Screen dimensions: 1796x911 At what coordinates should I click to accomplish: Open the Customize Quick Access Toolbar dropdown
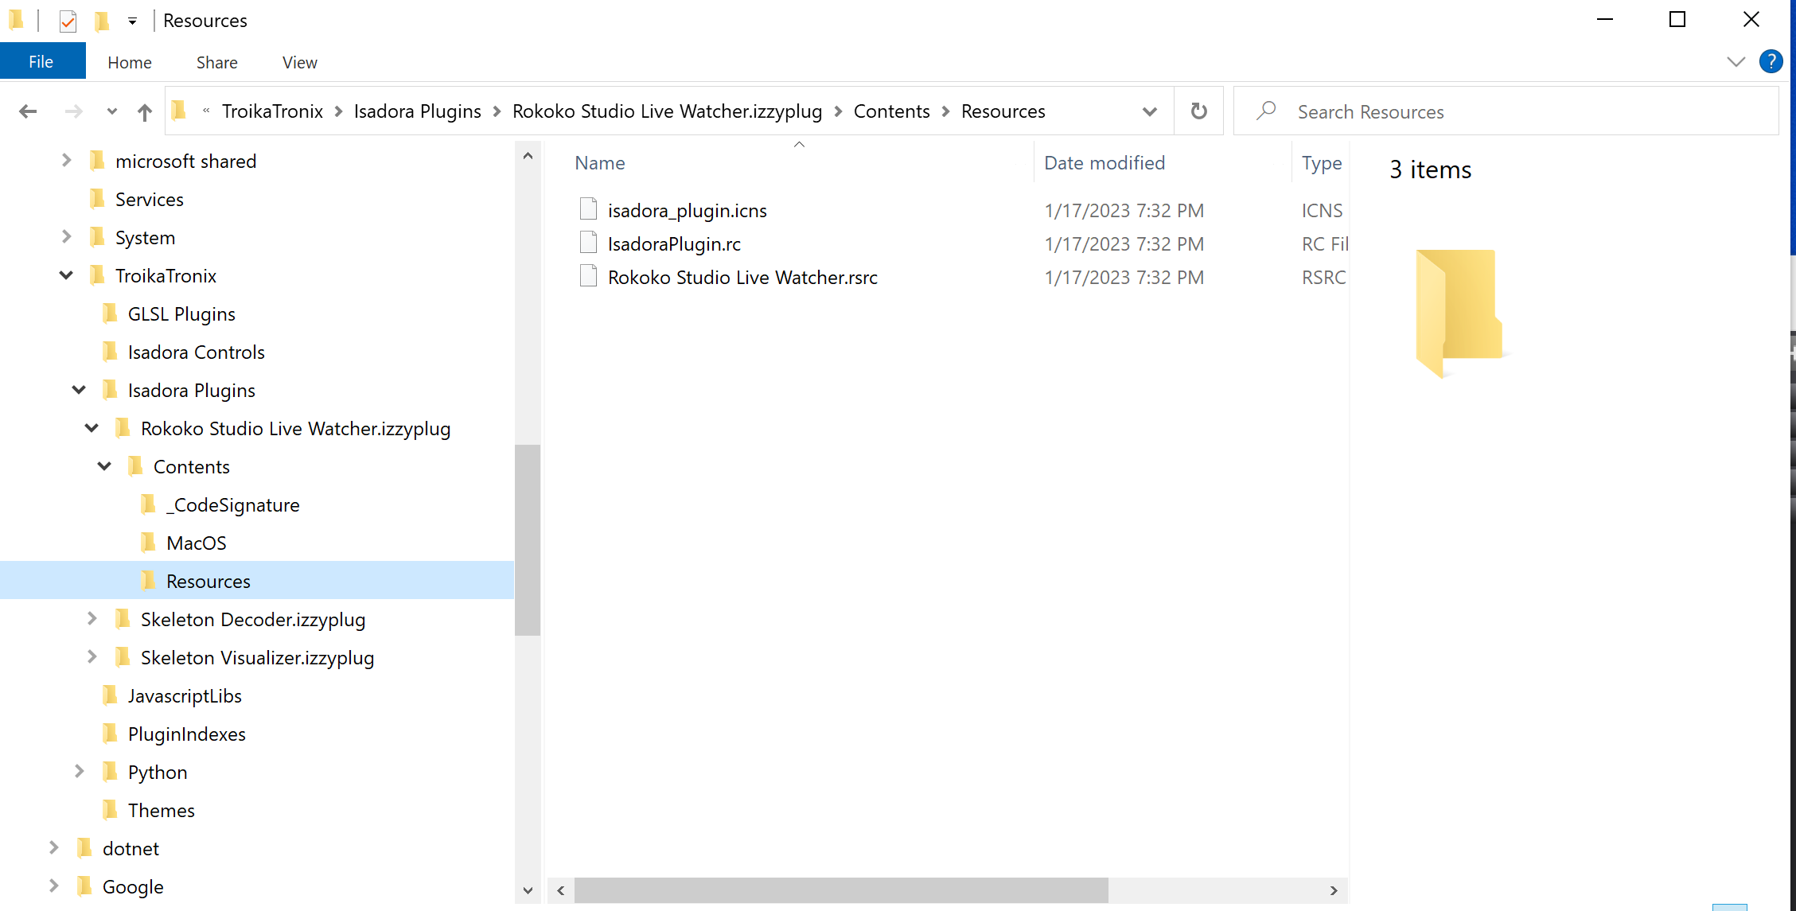[132, 21]
